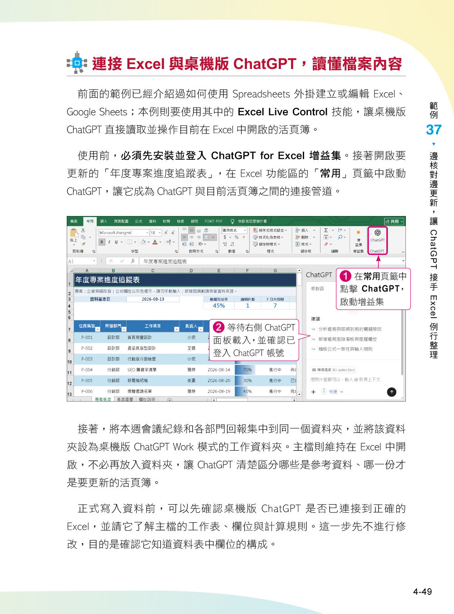Collapse the ribbon with chevron
Viewport: 454px width, 614px height.
(403, 251)
